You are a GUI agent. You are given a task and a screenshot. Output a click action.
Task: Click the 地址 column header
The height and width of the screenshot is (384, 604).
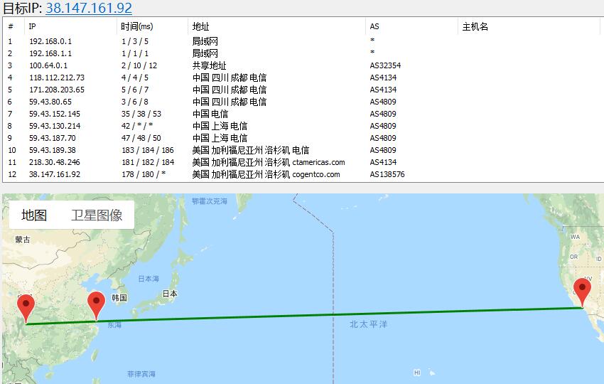(200, 27)
